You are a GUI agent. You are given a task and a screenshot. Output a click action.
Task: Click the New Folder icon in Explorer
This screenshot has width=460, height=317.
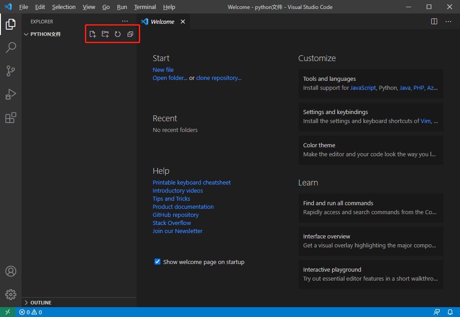(105, 34)
